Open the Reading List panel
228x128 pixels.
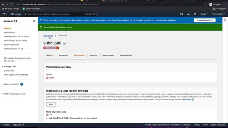click(219, 9)
